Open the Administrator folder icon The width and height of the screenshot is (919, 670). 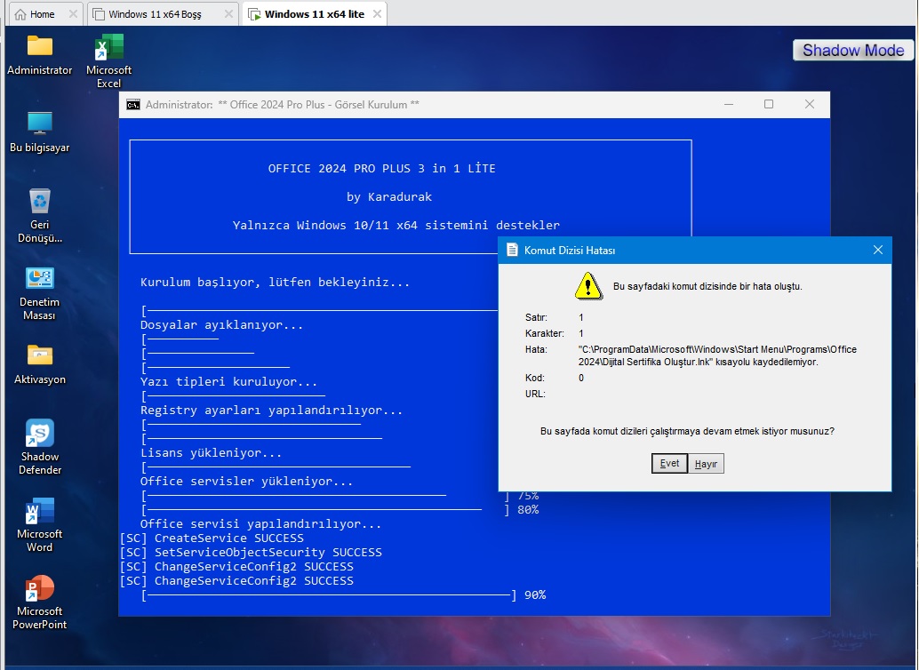39,56
